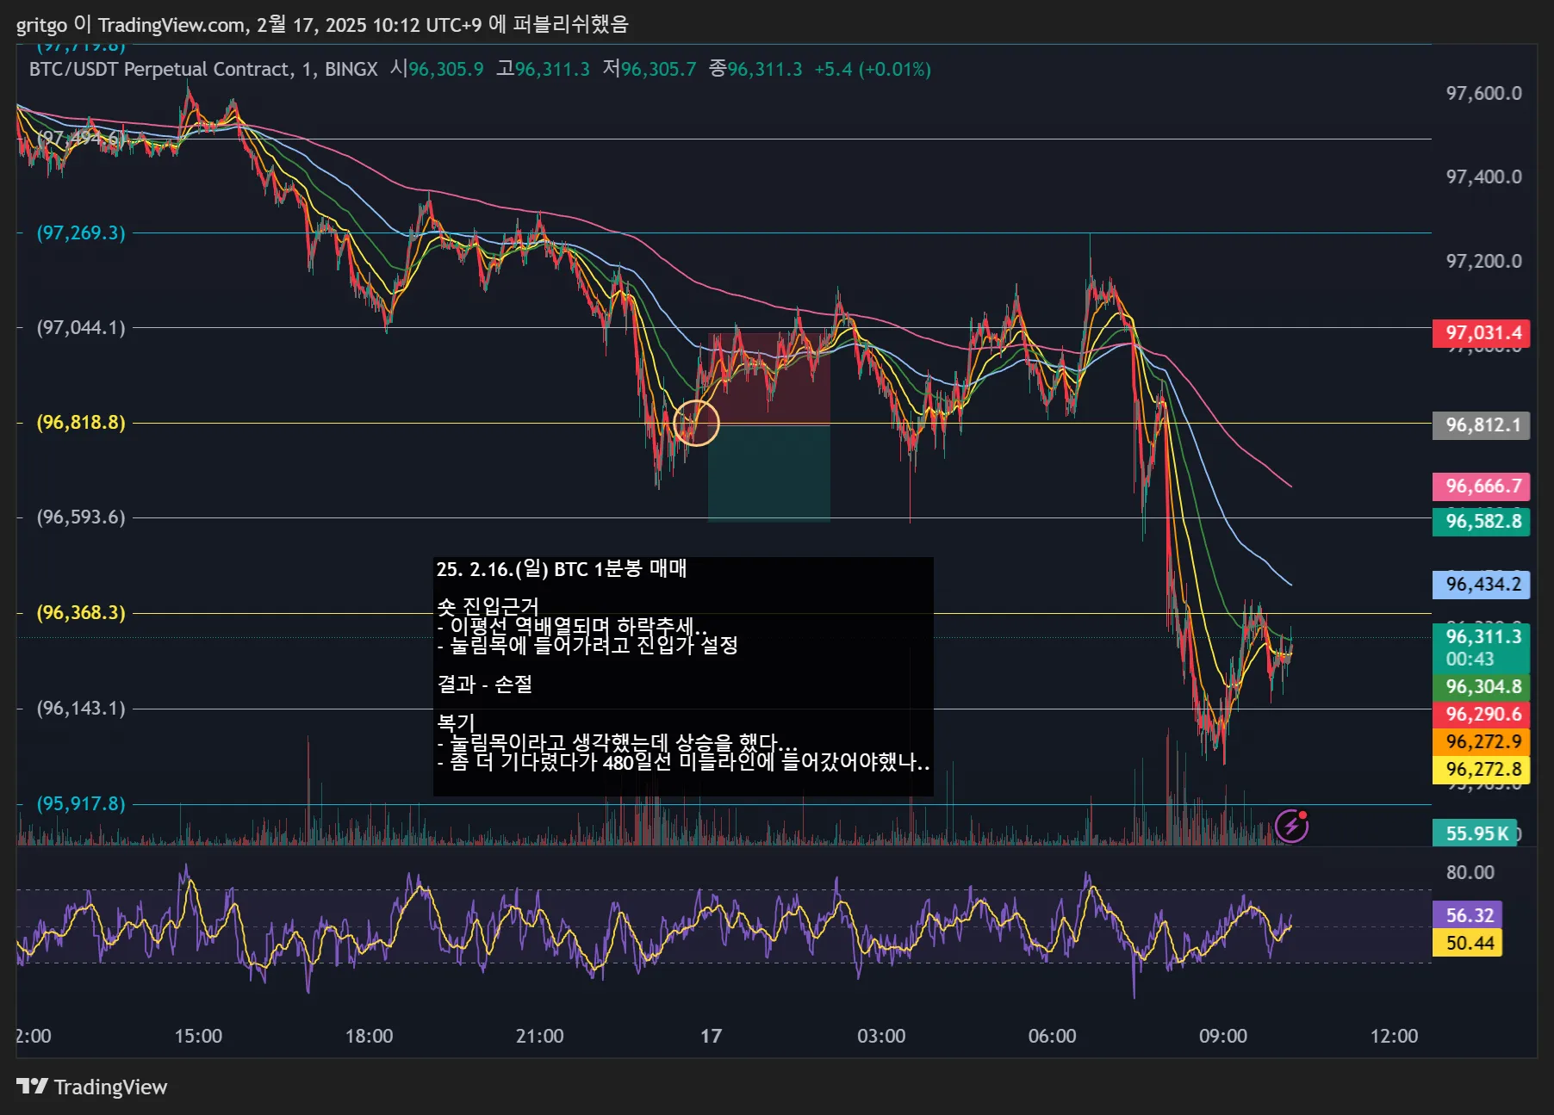Click the purple 56.32 RSI value label
The height and width of the screenshot is (1115, 1554).
(x=1468, y=915)
